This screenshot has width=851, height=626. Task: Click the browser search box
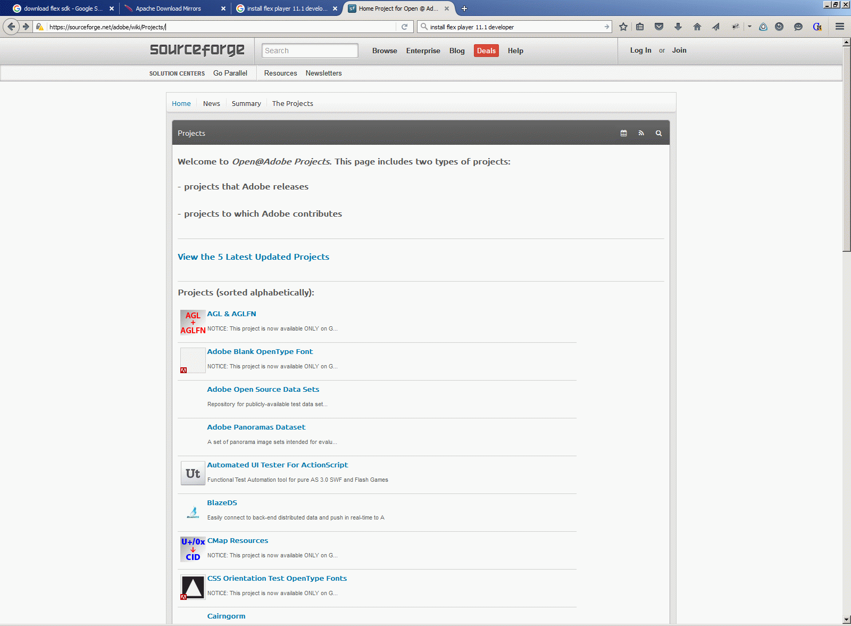coord(515,27)
